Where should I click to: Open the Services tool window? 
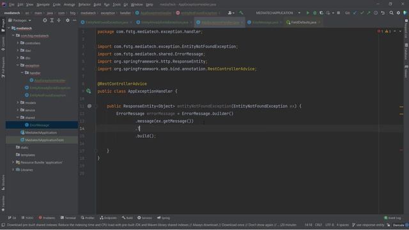144,218
